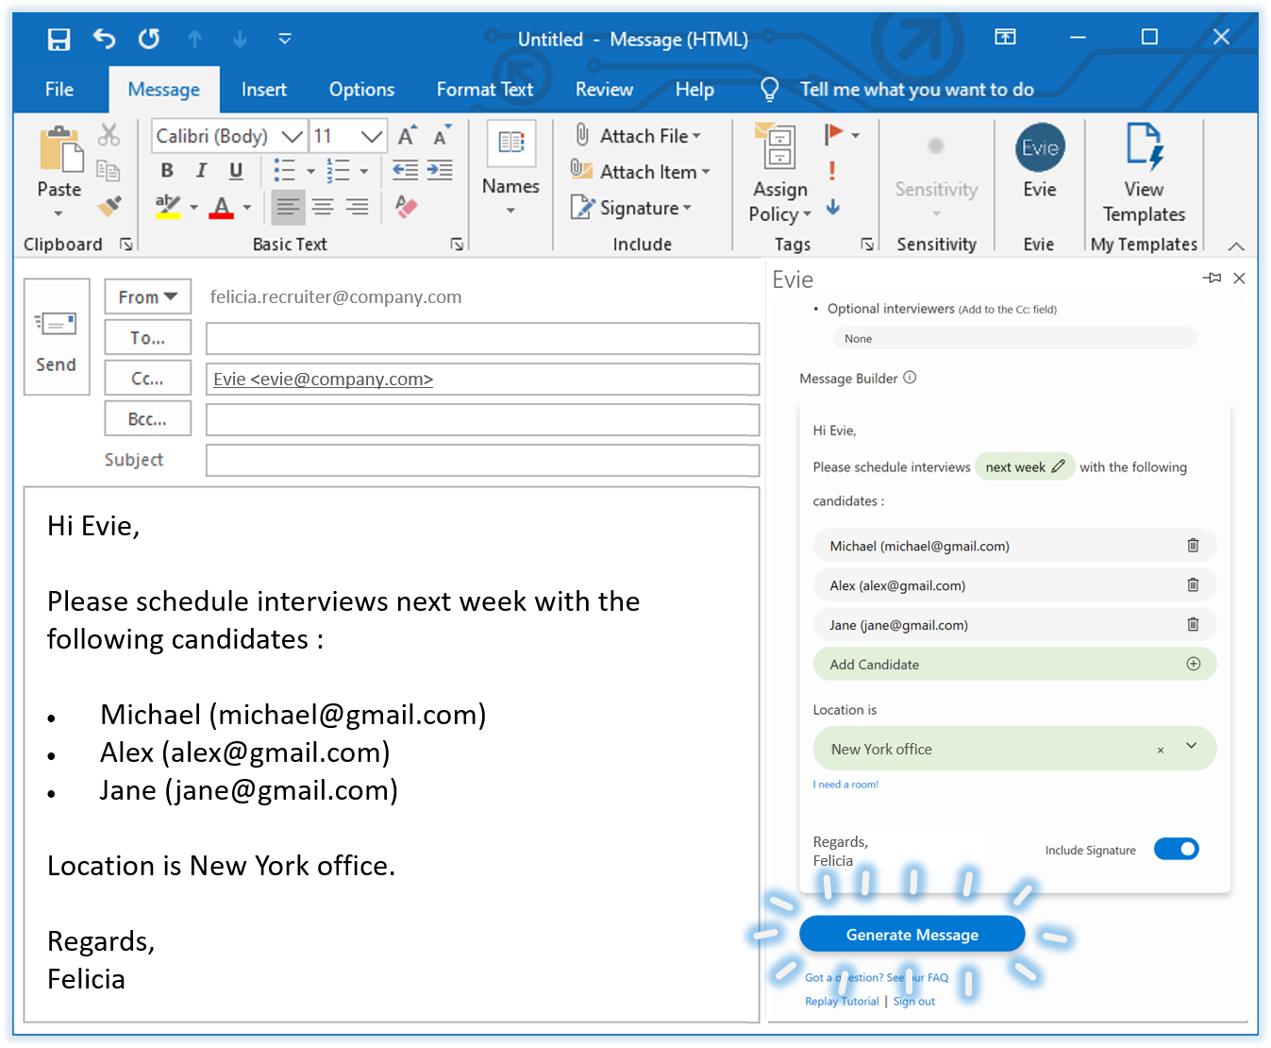Align text right
The width and height of the screenshot is (1271, 1048).
point(357,207)
